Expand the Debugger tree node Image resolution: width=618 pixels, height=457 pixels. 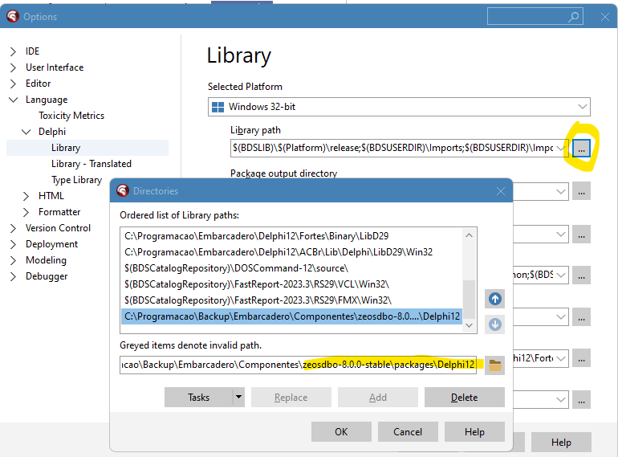coord(13,277)
